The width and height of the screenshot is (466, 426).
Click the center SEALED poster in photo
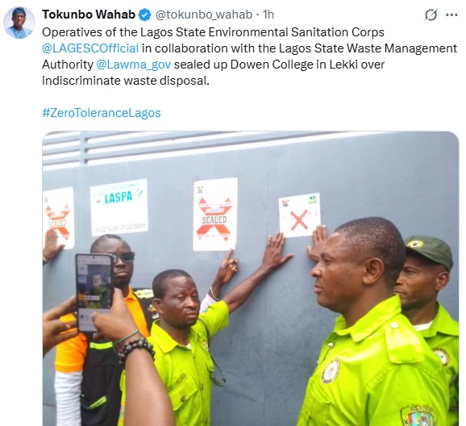[x=215, y=214]
